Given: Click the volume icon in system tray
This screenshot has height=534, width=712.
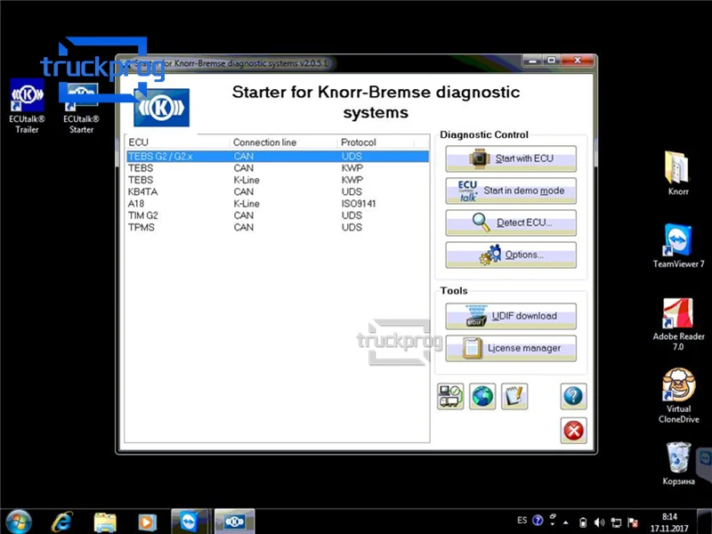Looking at the screenshot, I should tap(599, 522).
